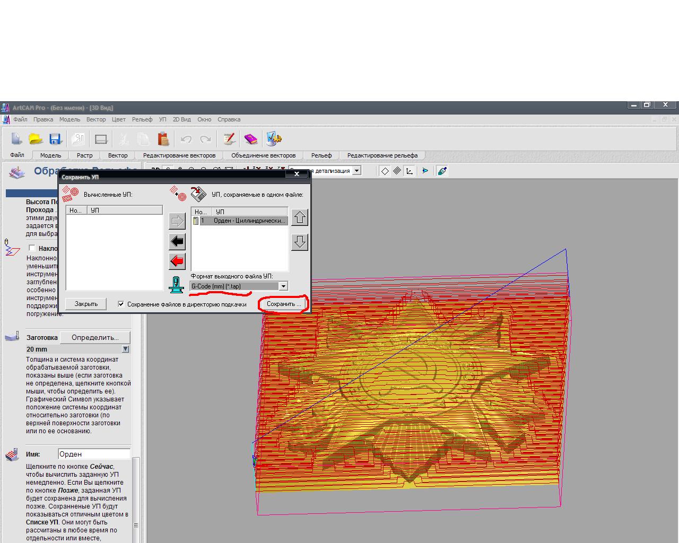Click the black left arrow button
This screenshot has height=543, width=679.
coord(177,241)
